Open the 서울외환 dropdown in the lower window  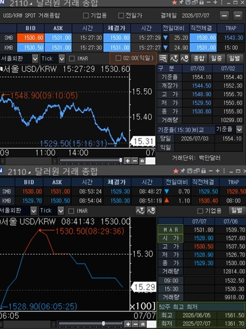[34, 211]
